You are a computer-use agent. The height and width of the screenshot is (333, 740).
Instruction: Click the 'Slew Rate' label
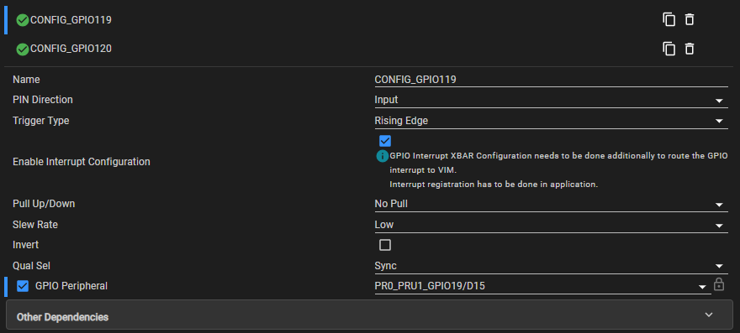(35, 225)
